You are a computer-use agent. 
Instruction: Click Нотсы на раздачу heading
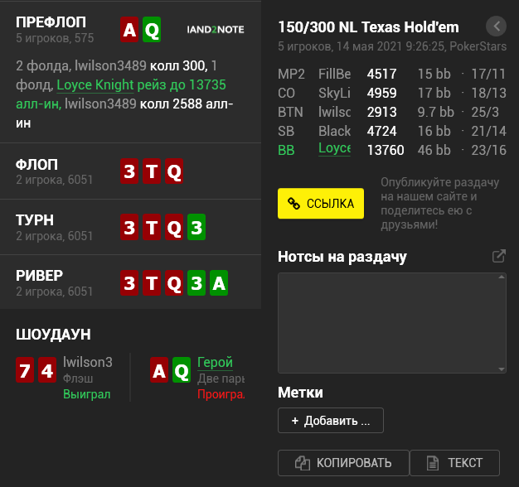342,257
